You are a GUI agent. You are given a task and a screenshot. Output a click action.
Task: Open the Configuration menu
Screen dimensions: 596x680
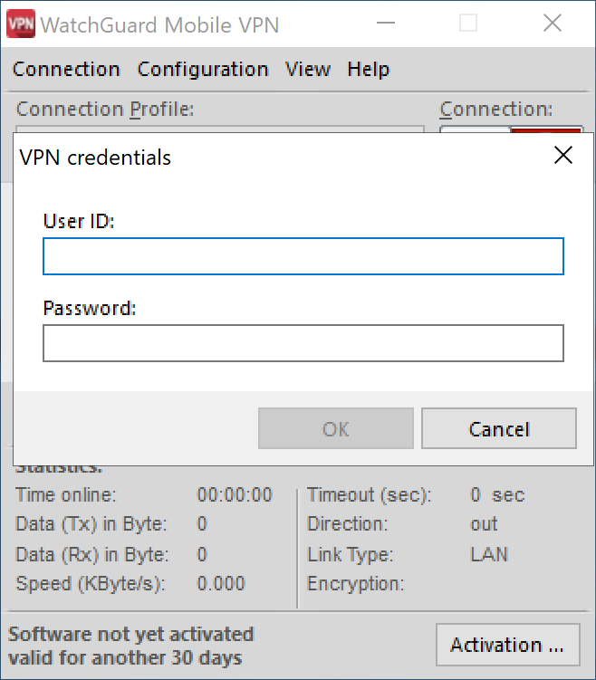tap(203, 70)
